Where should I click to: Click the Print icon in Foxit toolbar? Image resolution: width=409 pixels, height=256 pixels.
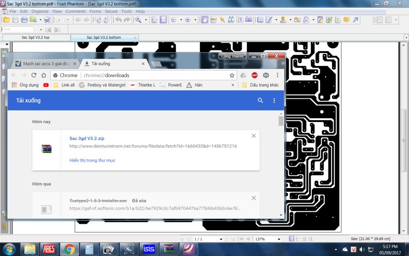(x=24, y=20)
